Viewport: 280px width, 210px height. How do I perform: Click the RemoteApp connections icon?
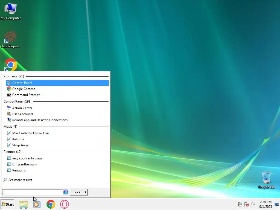[9, 120]
